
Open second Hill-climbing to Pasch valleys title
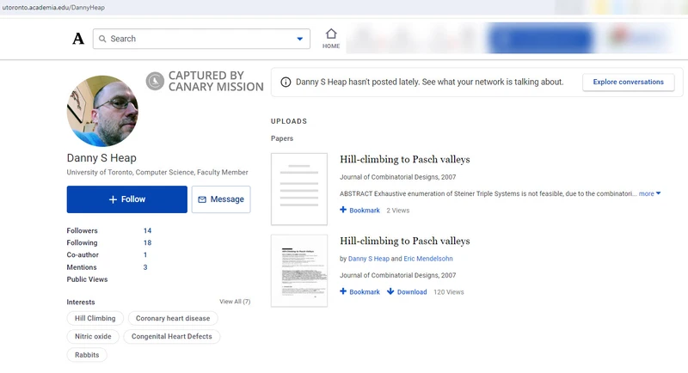404,241
